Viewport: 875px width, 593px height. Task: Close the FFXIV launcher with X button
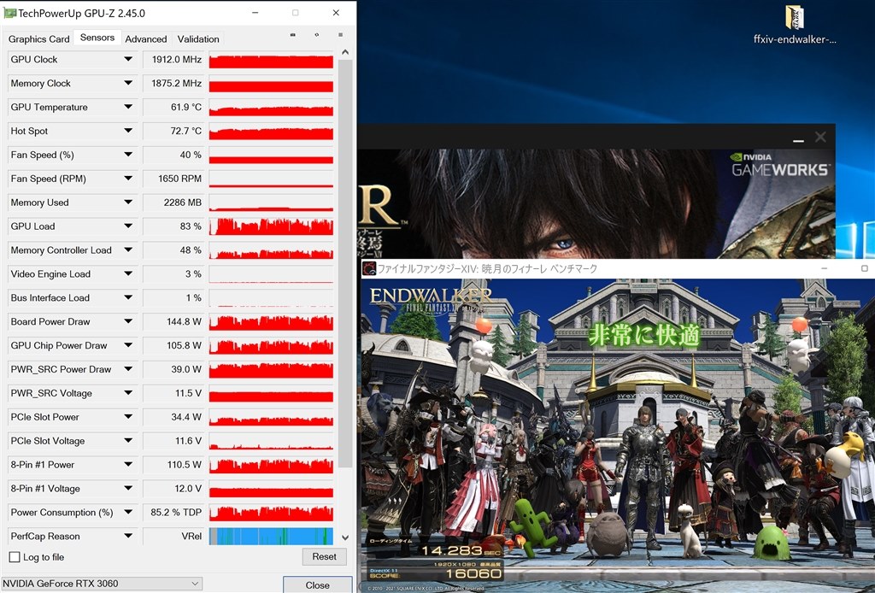[x=820, y=137]
